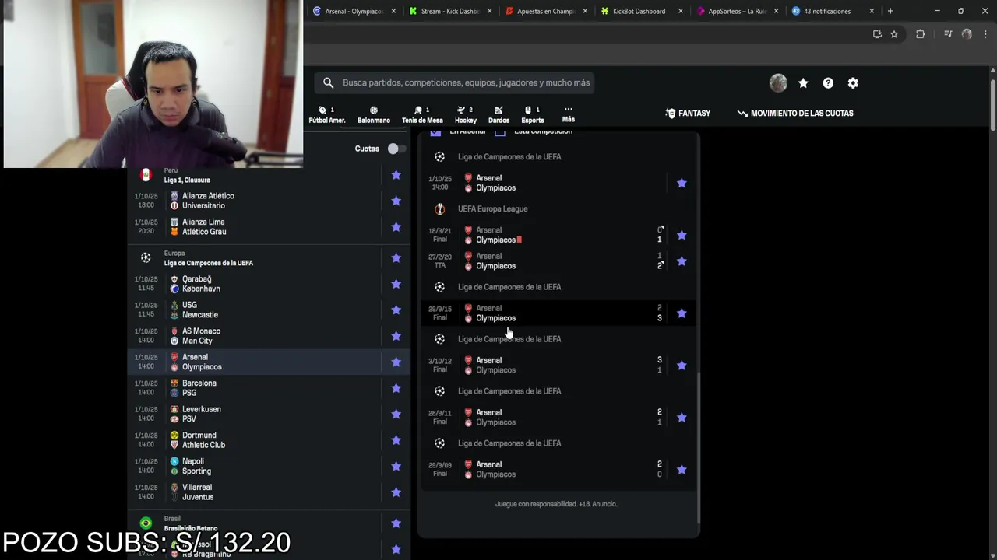Select the Esports sport tab
This screenshot has height=560, width=997.
tap(533, 115)
